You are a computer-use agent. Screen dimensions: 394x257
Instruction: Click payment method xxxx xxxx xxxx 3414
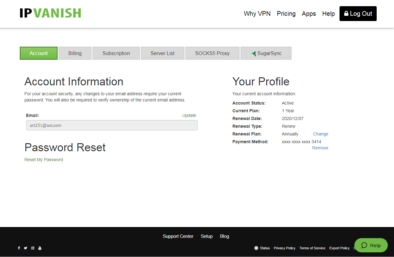(x=301, y=142)
